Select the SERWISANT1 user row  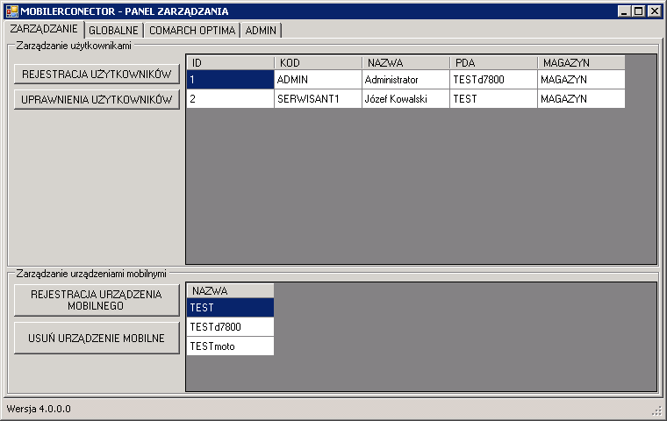coord(405,98)
